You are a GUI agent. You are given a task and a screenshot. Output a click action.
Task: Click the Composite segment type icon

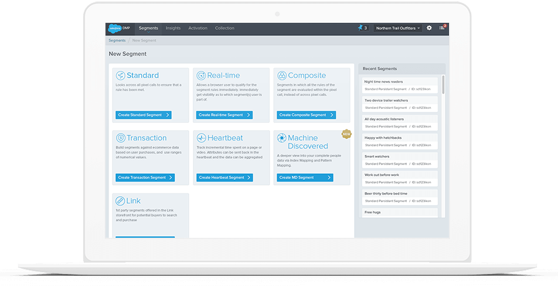tap(282, 76)
